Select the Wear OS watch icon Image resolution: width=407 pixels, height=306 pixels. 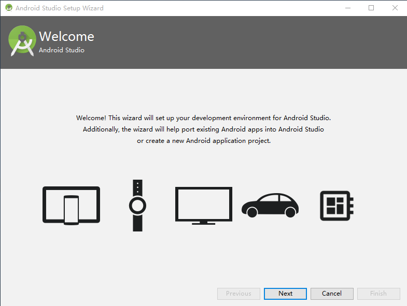[137, 206]
